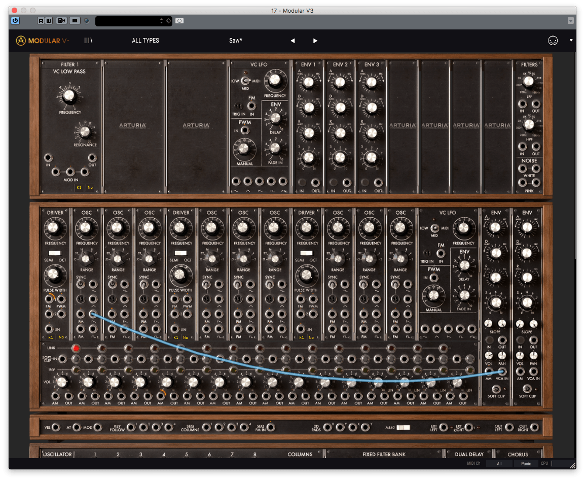Click the MOD wheel jack
The image size is (585, 480).
coord(97,427)
